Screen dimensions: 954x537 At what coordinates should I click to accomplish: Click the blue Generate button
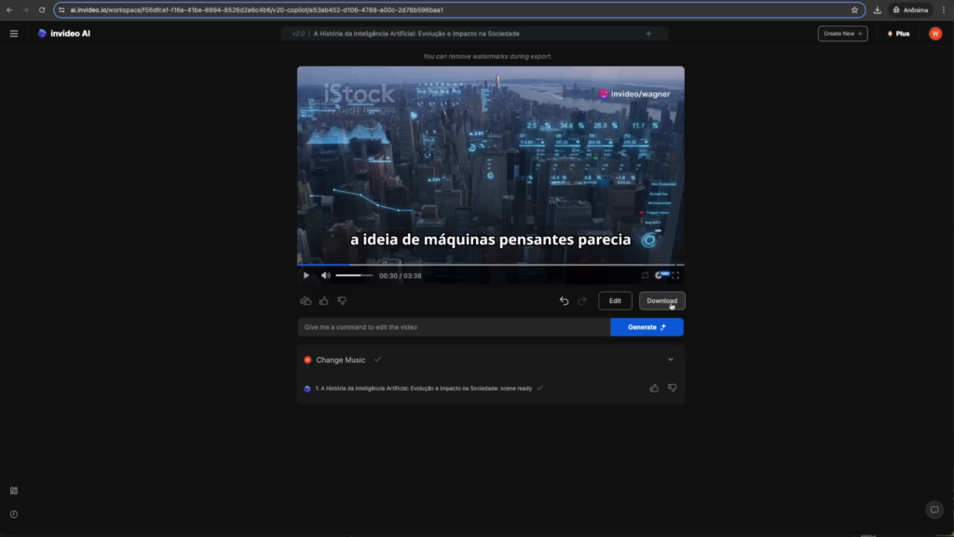(x=647, y=327)
